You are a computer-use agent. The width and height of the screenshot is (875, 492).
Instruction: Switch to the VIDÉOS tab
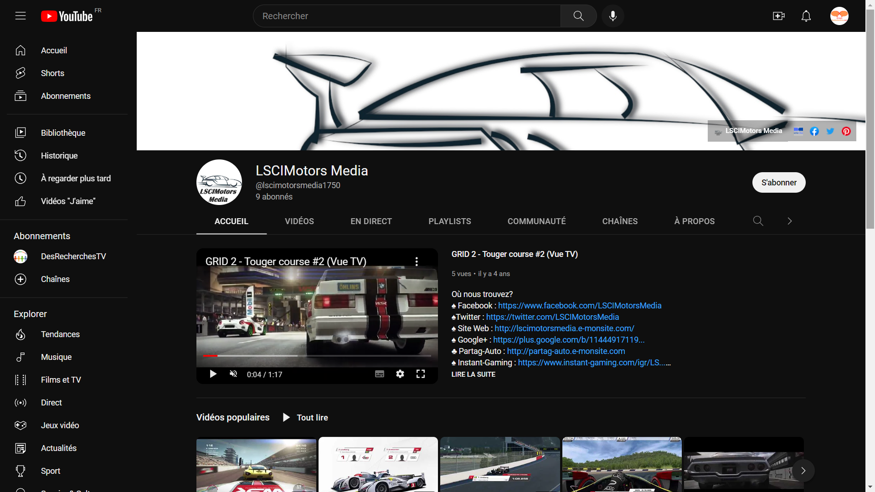pos(299,221)
